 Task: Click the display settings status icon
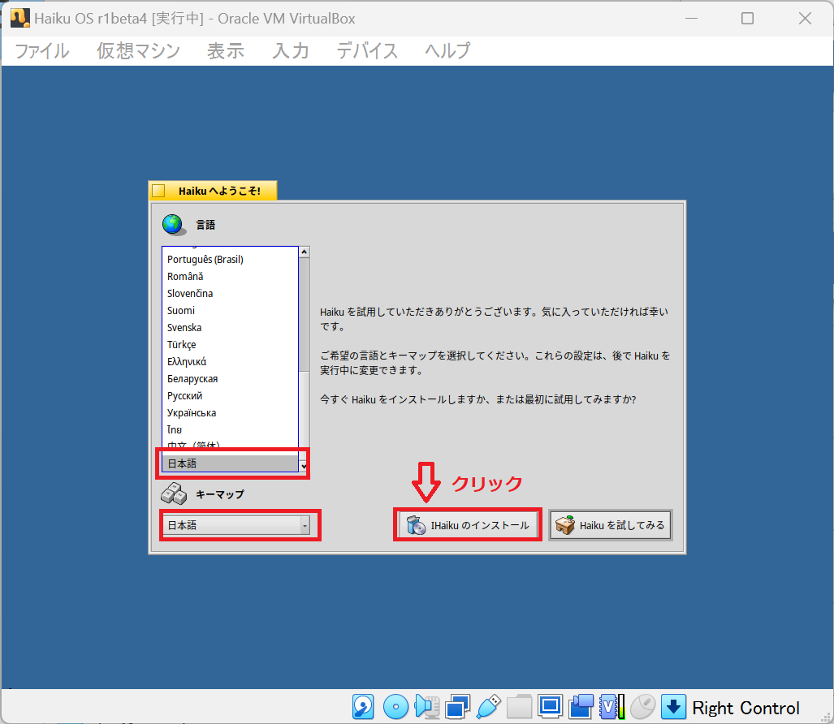550,707
